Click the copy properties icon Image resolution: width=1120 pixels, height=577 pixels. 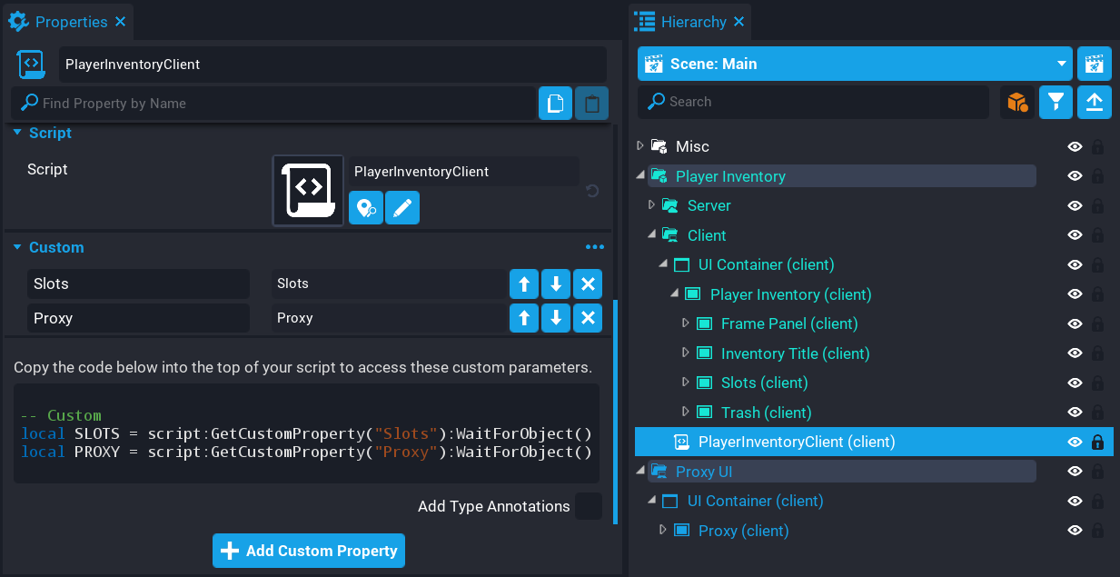(555, 104)
